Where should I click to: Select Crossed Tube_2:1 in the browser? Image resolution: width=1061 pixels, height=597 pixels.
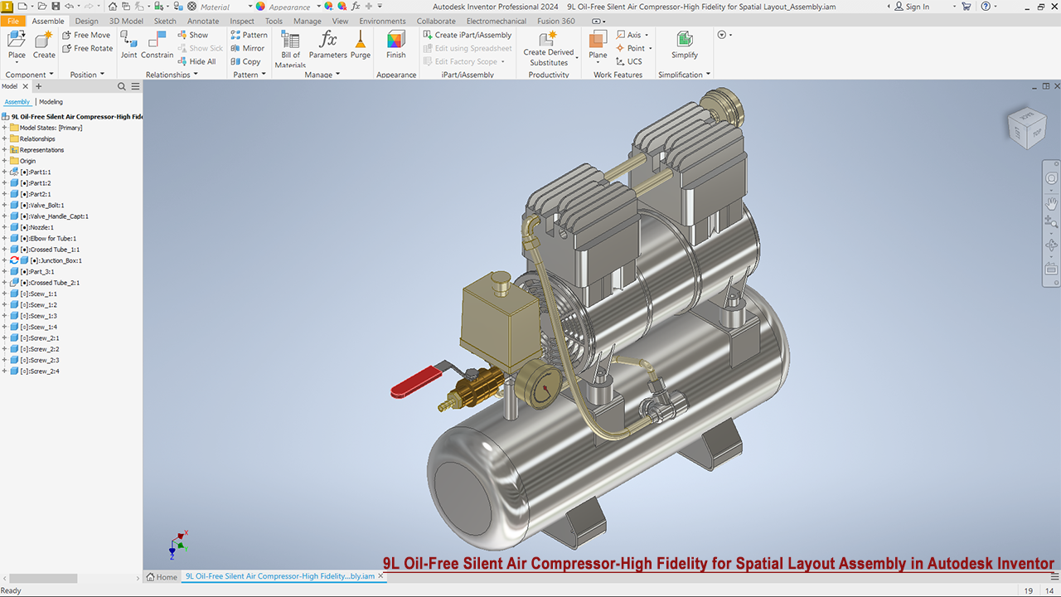tap(50, 283)
